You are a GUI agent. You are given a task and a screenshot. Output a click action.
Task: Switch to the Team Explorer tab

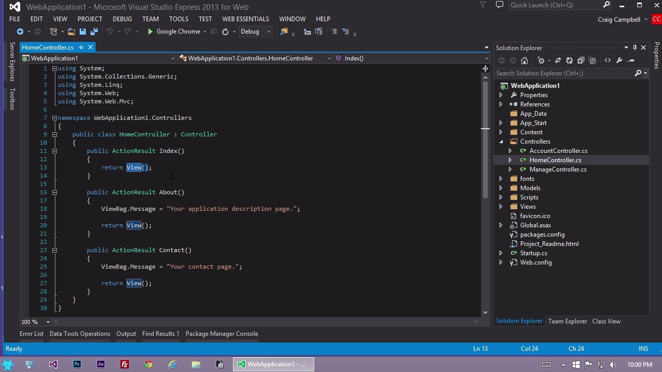(x=567, y=321)
